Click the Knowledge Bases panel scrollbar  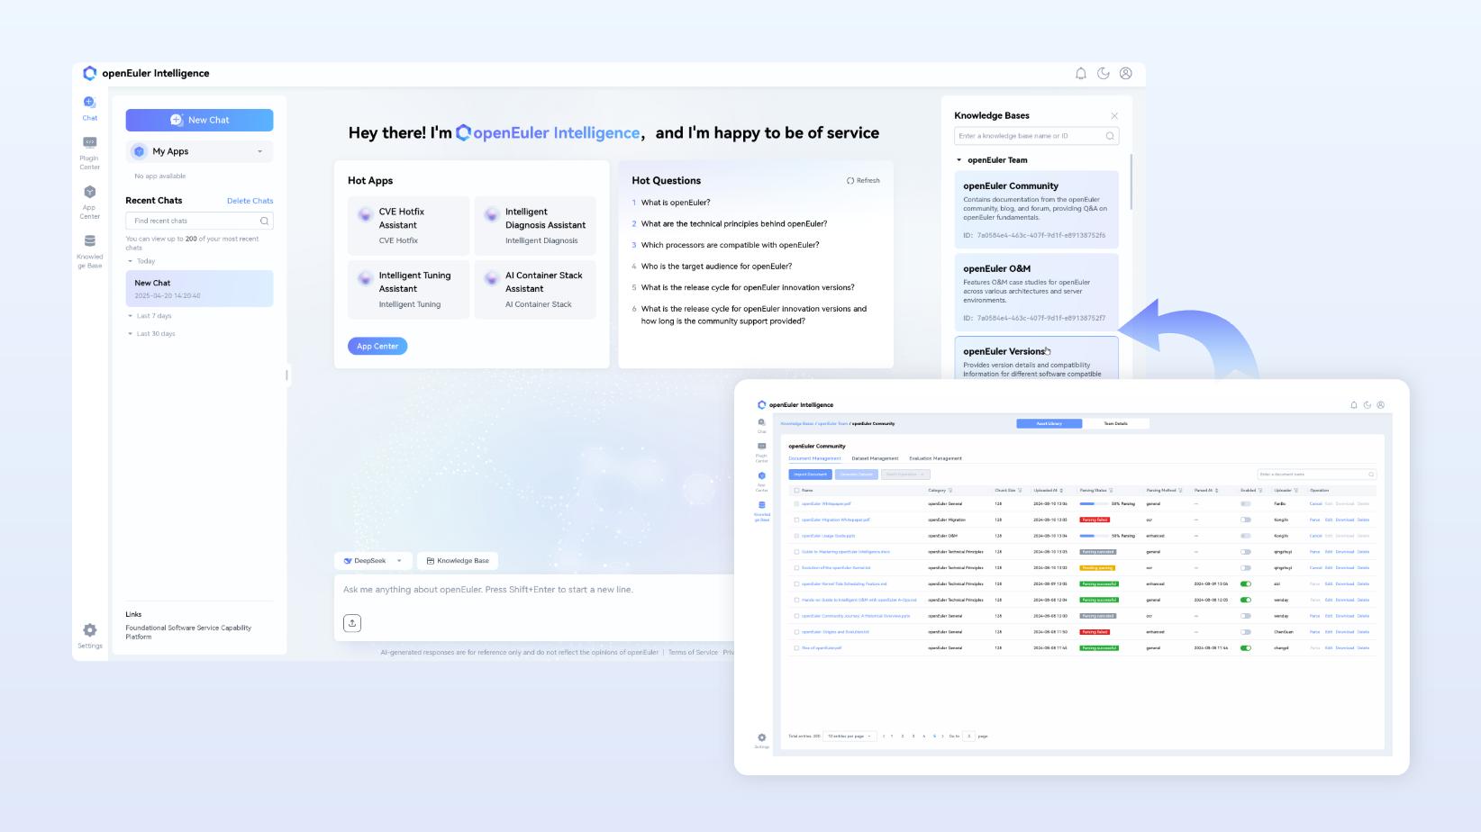(1131, 182)
